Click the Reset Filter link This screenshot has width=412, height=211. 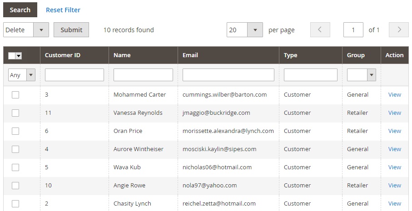click(x=63, y=10)
